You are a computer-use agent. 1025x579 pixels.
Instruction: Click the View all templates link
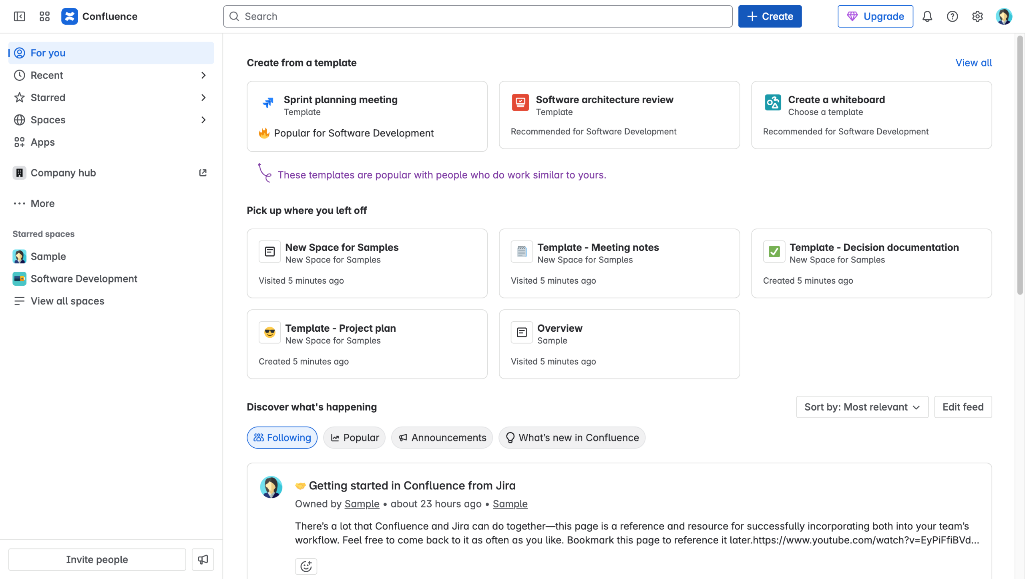pos(973,63)
